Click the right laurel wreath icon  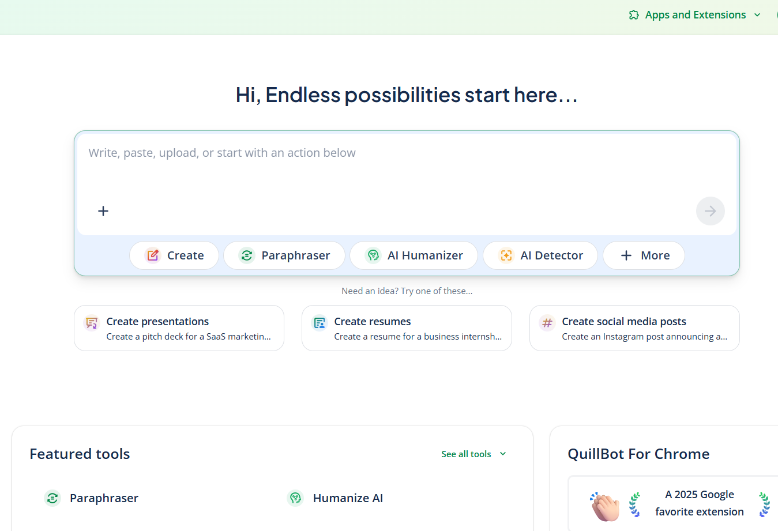pos(764,504)
